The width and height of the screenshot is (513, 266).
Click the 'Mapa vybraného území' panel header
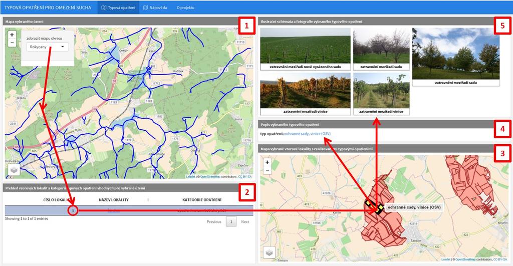[129, 22]
